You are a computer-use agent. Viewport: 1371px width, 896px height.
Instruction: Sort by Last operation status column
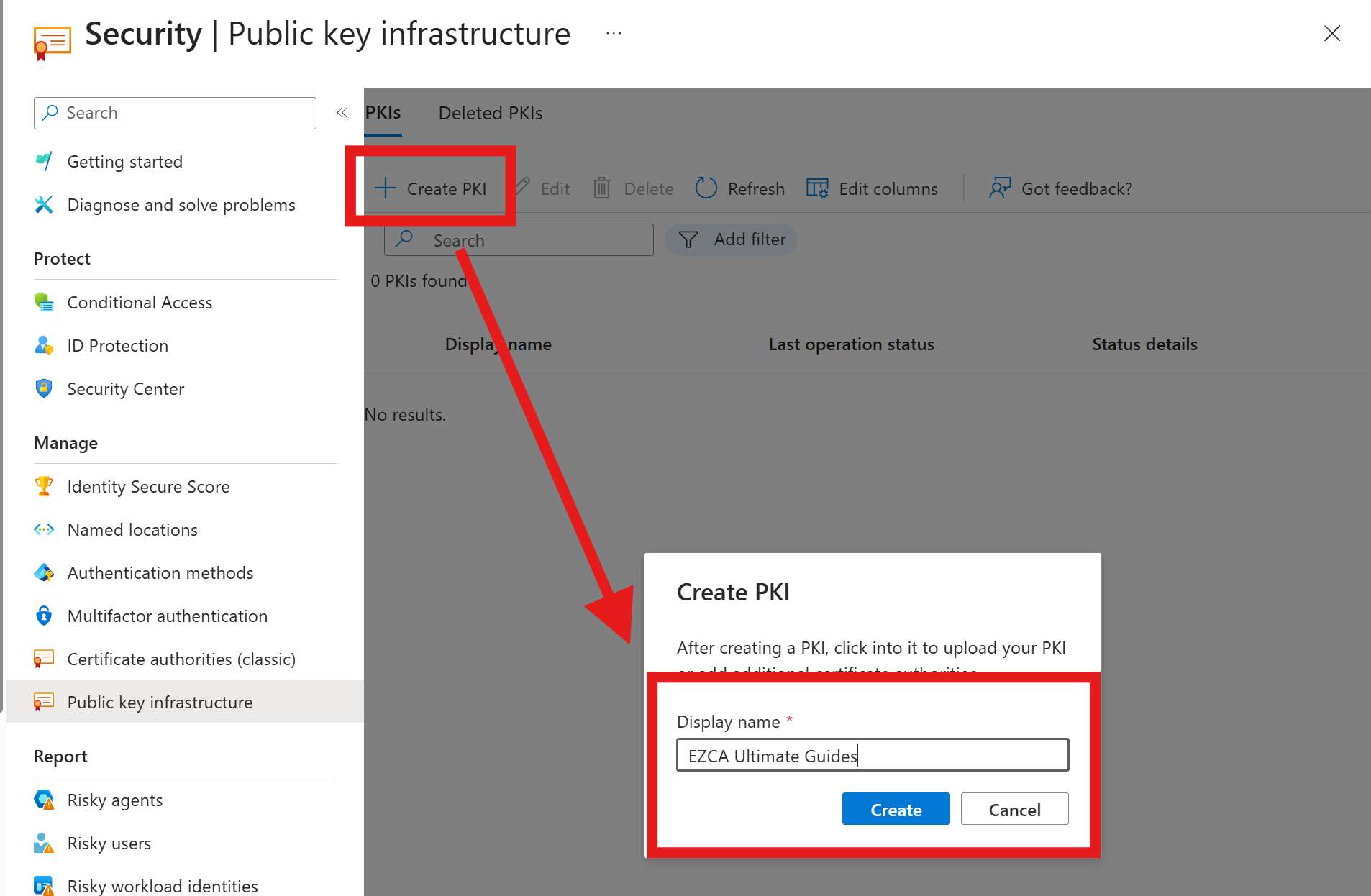coord(851,344)
